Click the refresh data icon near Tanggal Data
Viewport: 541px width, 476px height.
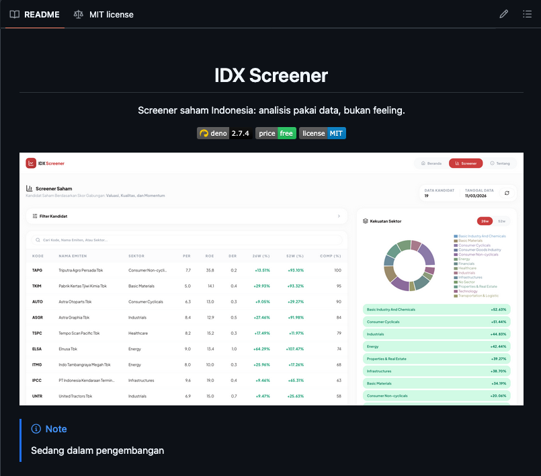coord(507,193)
